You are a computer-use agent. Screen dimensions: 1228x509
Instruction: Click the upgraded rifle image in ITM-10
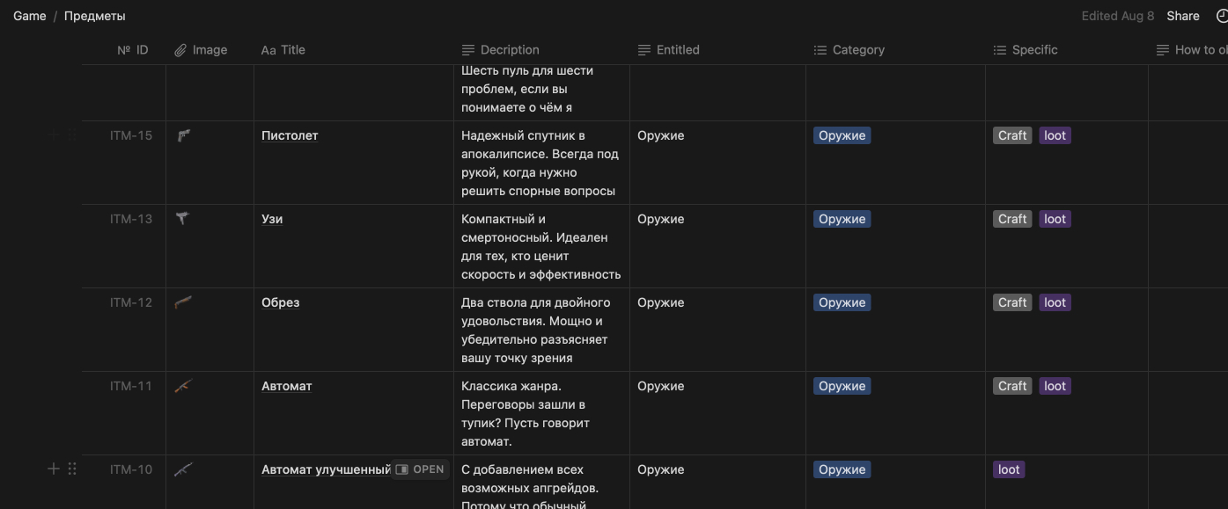tap(183, 469)
